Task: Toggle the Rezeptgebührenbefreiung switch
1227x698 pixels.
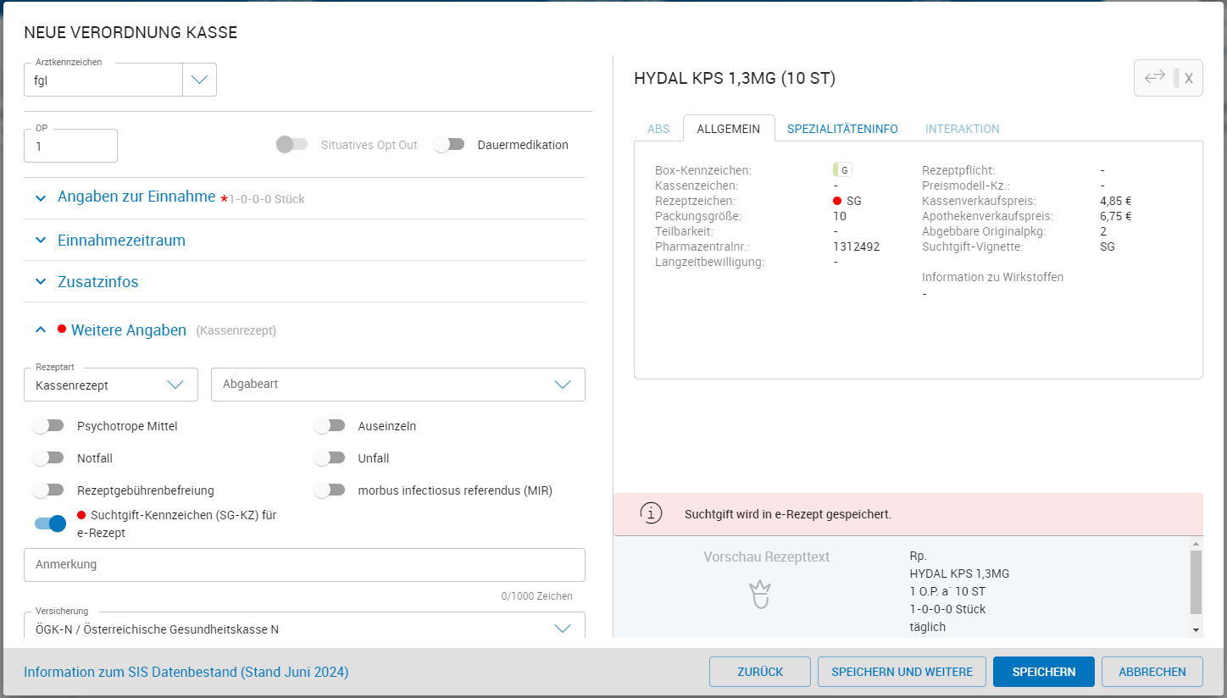Action: tap(48, 490)
